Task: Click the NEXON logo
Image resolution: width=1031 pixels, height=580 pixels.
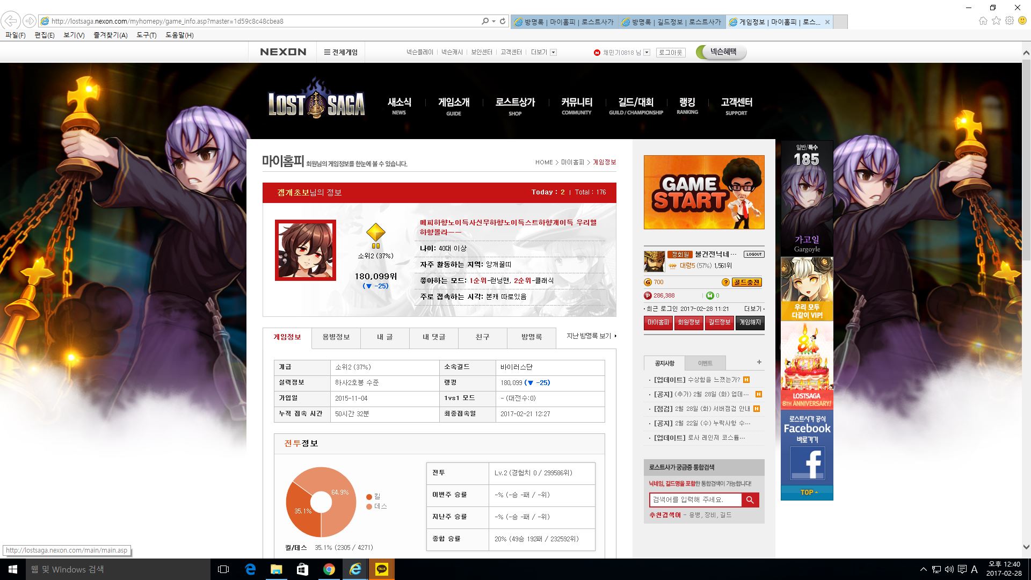Action: click(x=283, y=52)
